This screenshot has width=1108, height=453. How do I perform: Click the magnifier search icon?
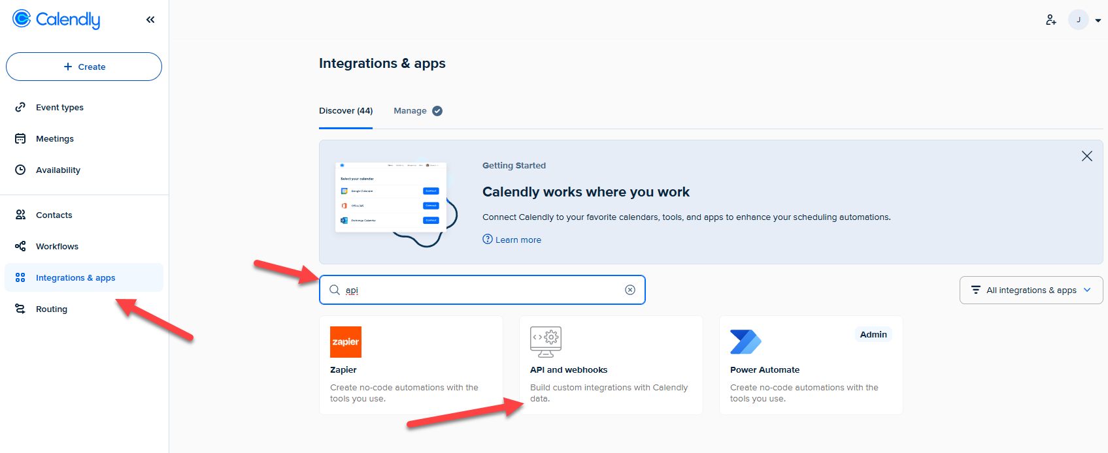pyautogui.click(x=335, y=290)
